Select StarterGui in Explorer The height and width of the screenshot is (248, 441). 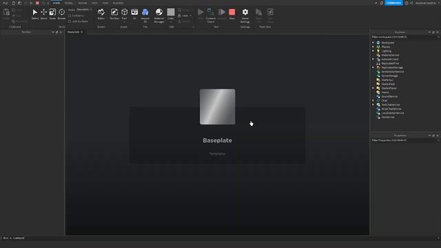(x=387, y=80)
